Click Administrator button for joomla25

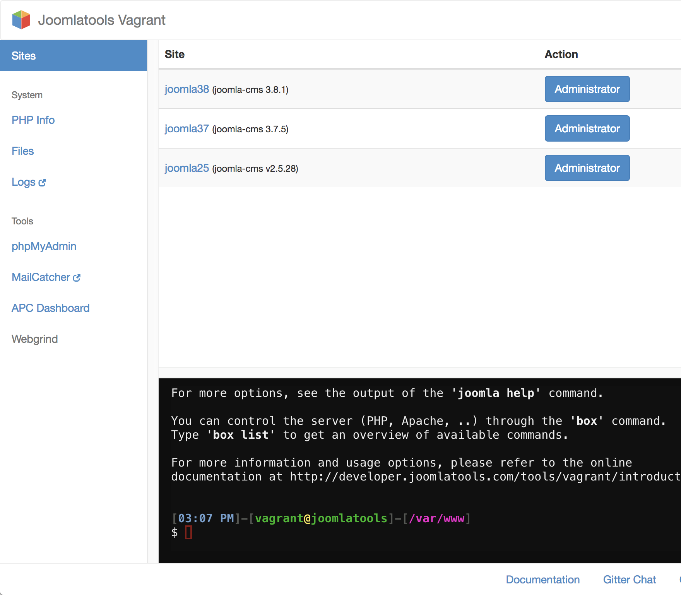click(x=587, y=168)
